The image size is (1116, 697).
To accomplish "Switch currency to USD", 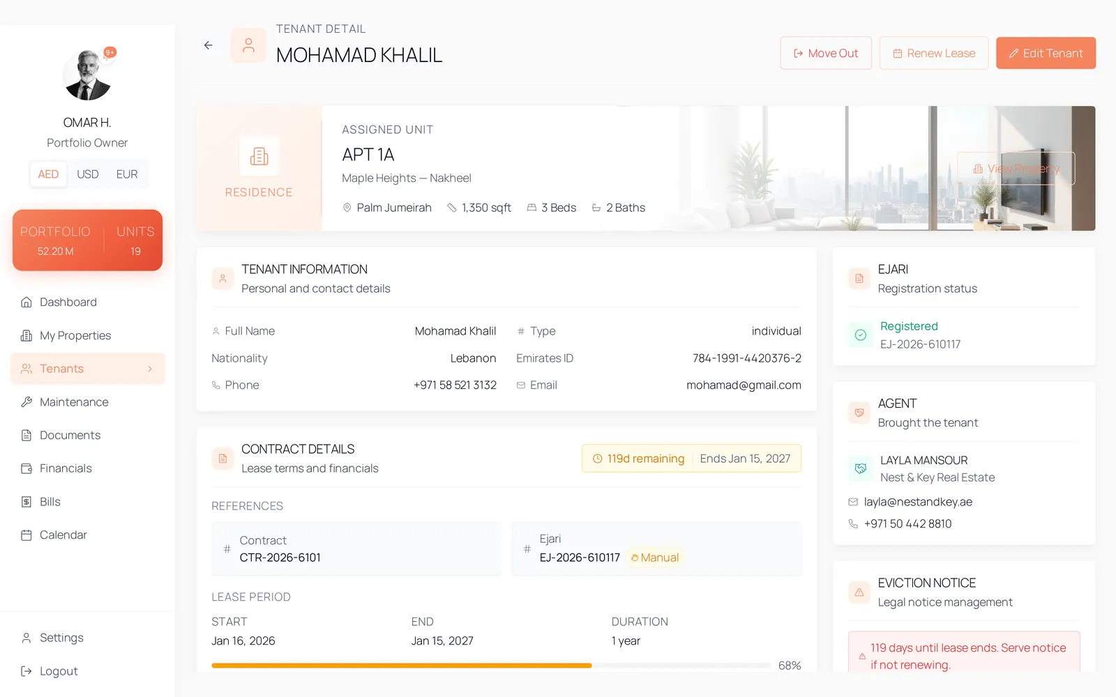I will click(87, 174).
